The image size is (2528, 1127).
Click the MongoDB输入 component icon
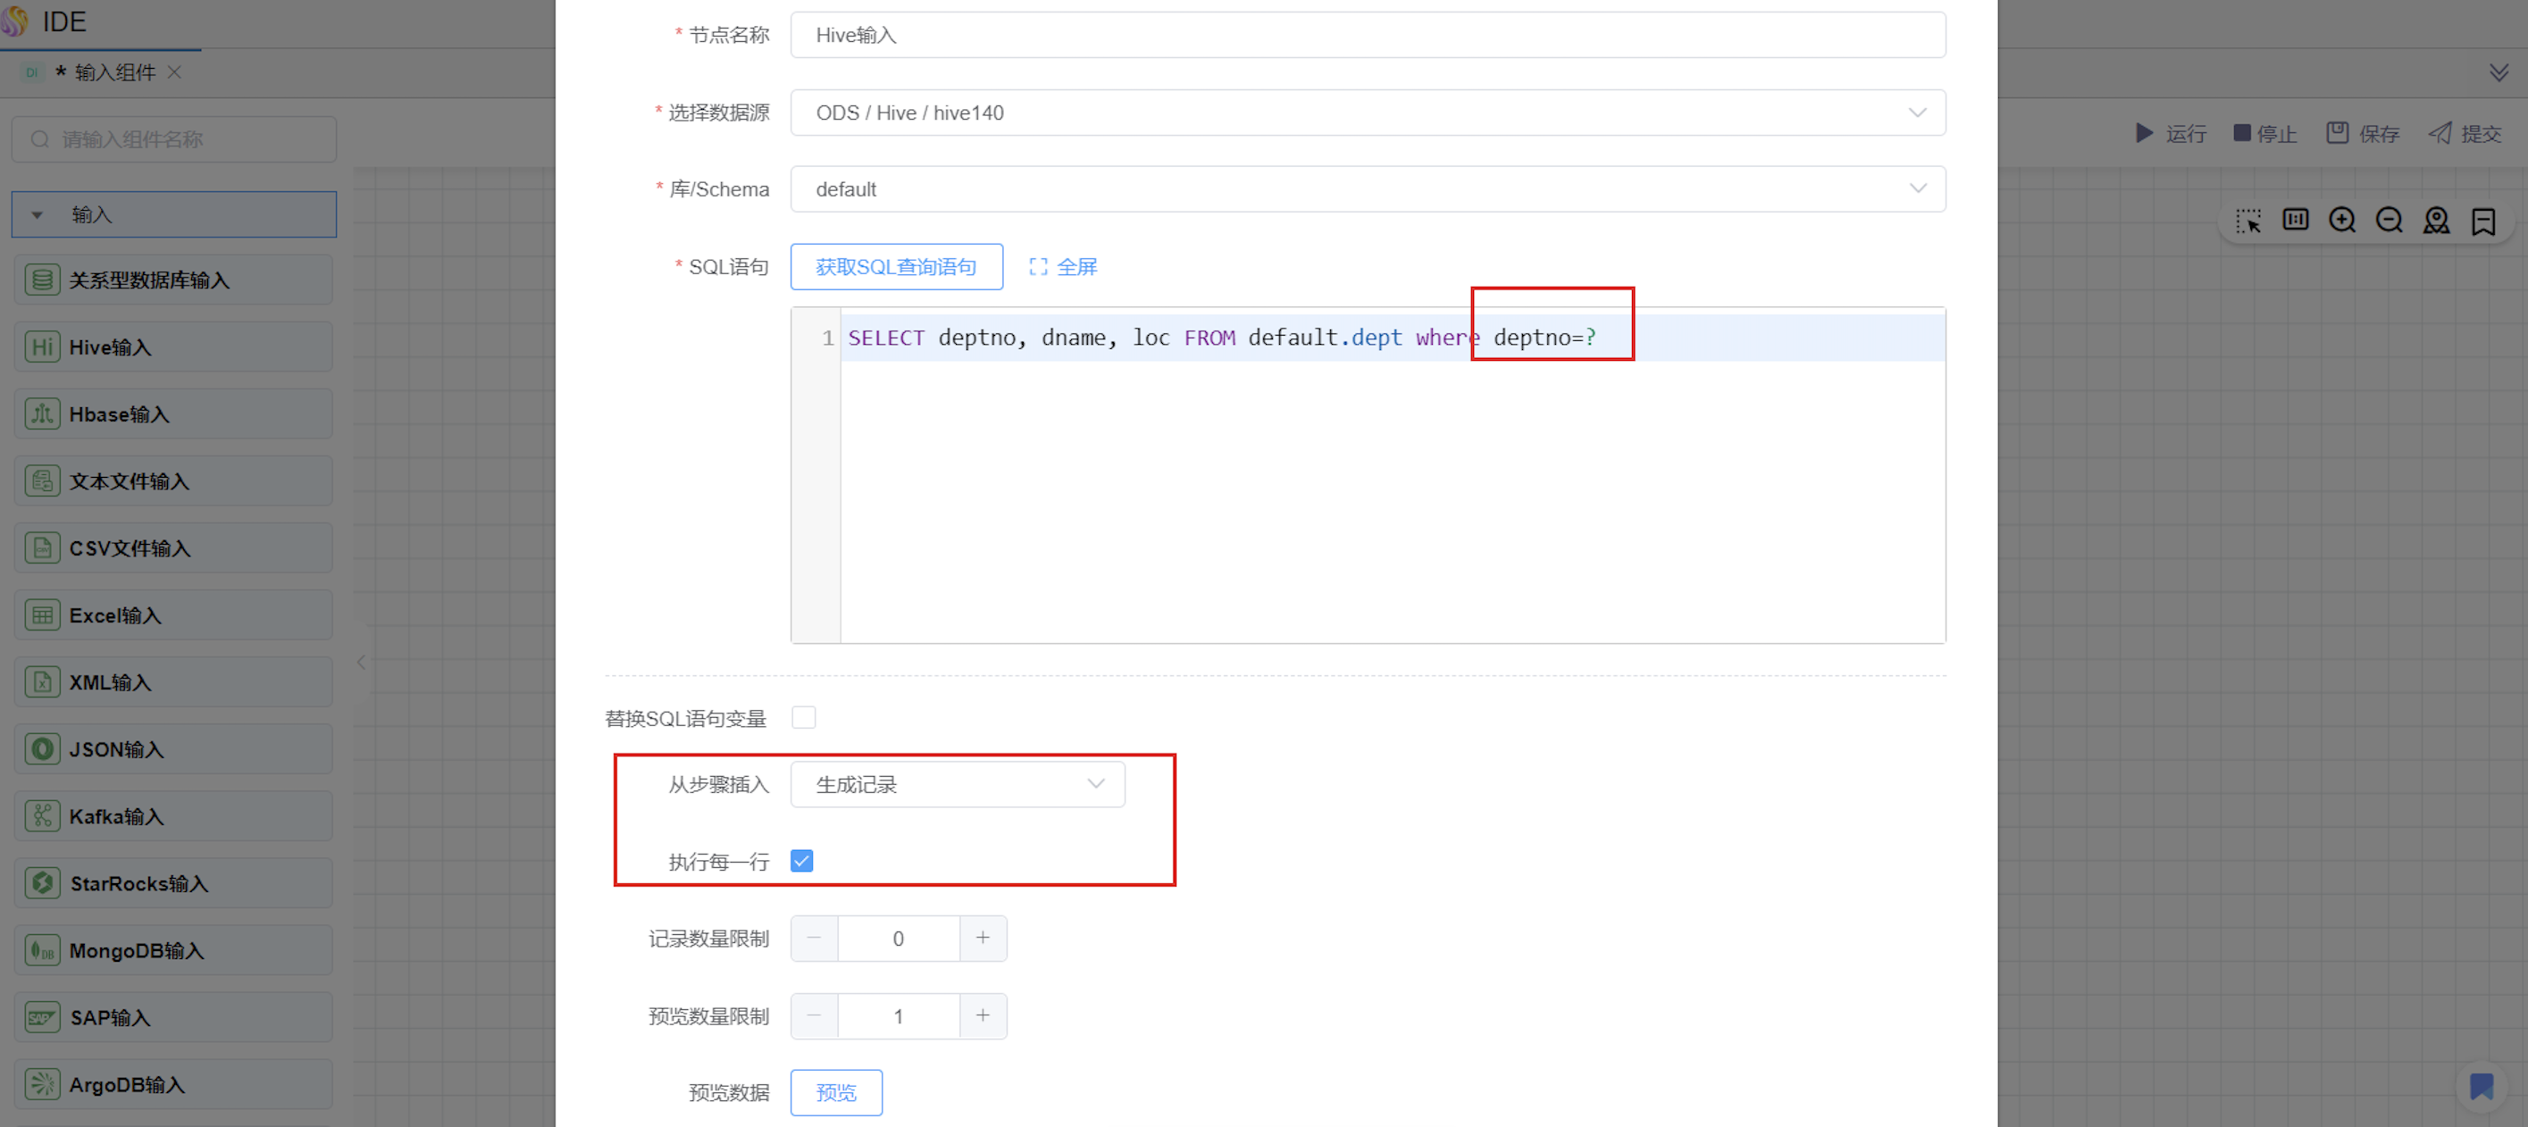tap(42, 950)
